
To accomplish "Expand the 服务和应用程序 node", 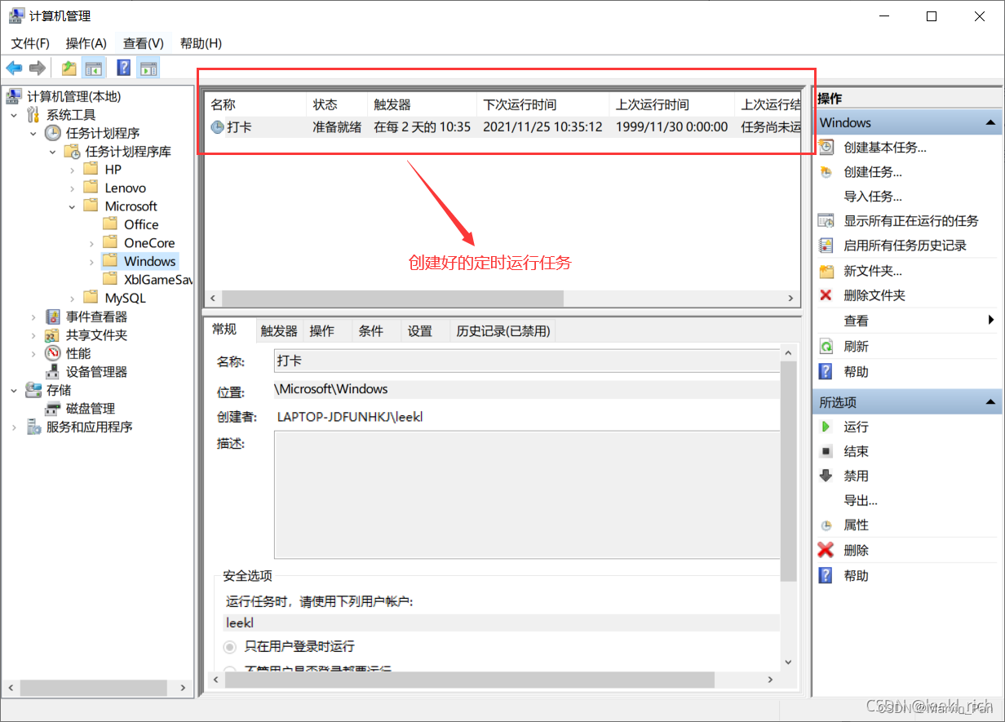I will point(14,427).
